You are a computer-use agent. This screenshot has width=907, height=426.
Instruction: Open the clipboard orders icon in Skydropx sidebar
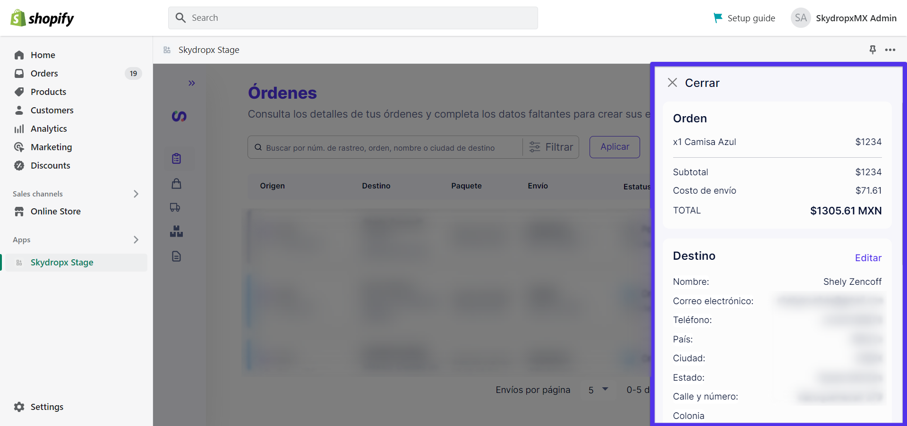click(x=177, y=159)
